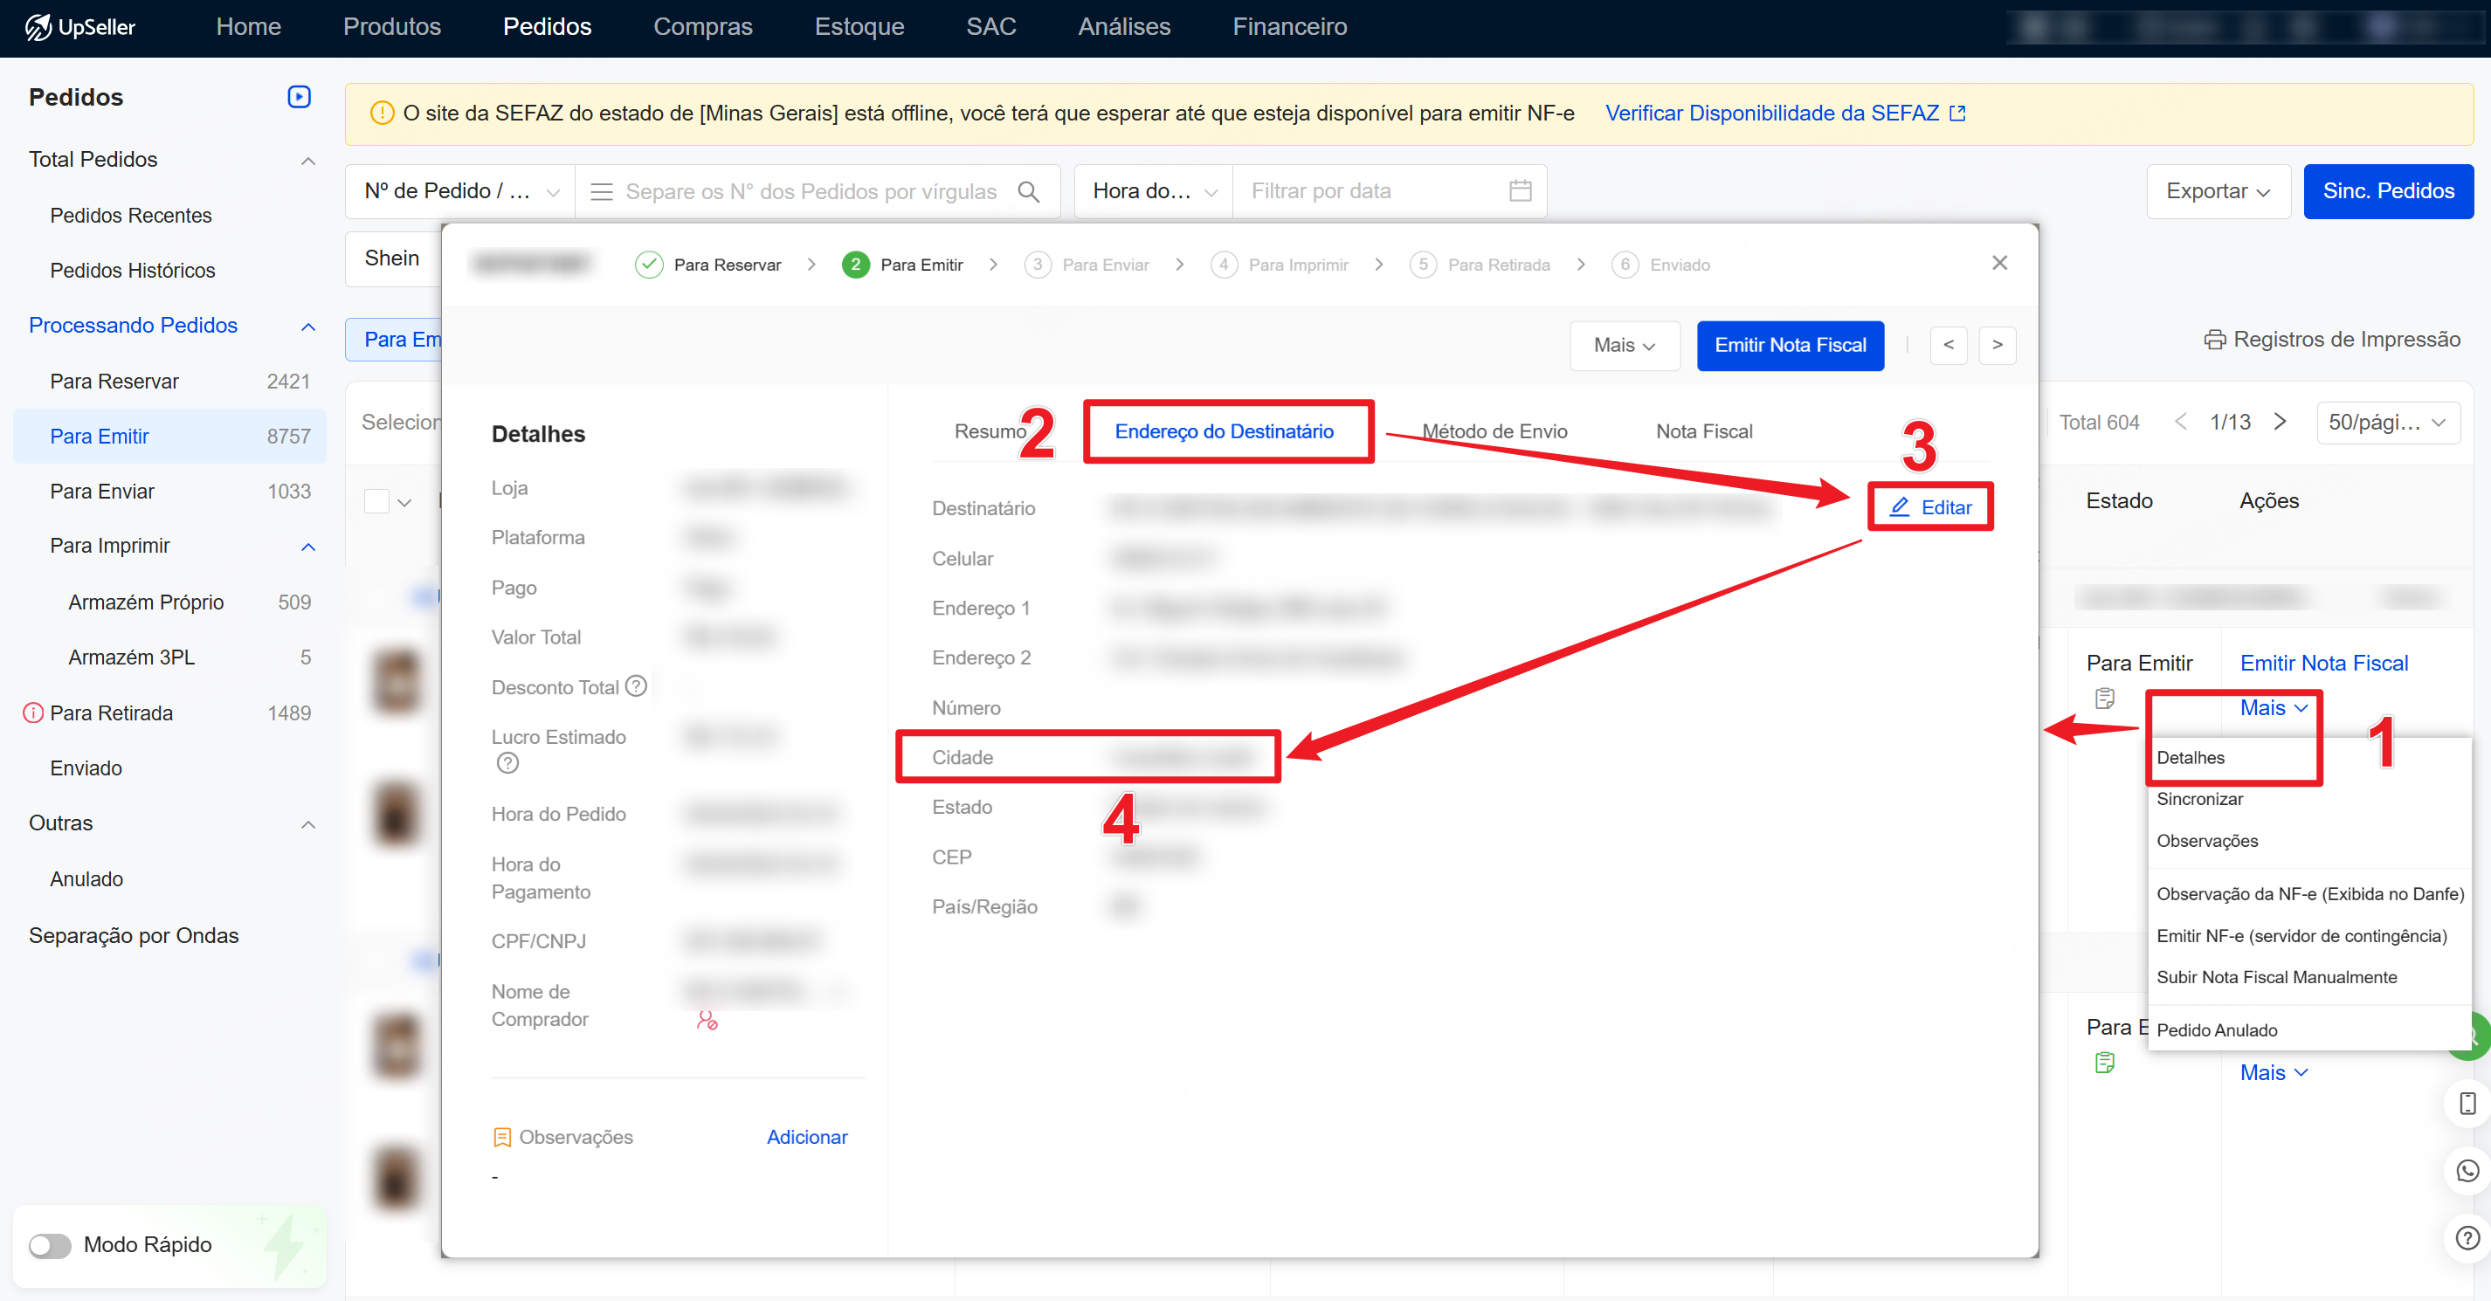
Task: Open the Exportar dropdown
Action: [2218, 191]
